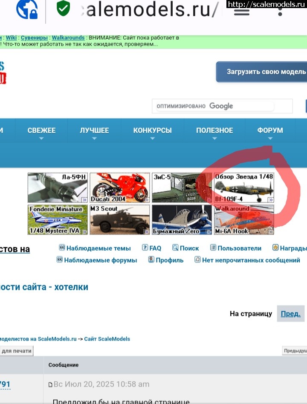
Task: Open the Bf-109F-4 Звезда review thumbnail
Action: pyautogui.click(x=244, y=188)
